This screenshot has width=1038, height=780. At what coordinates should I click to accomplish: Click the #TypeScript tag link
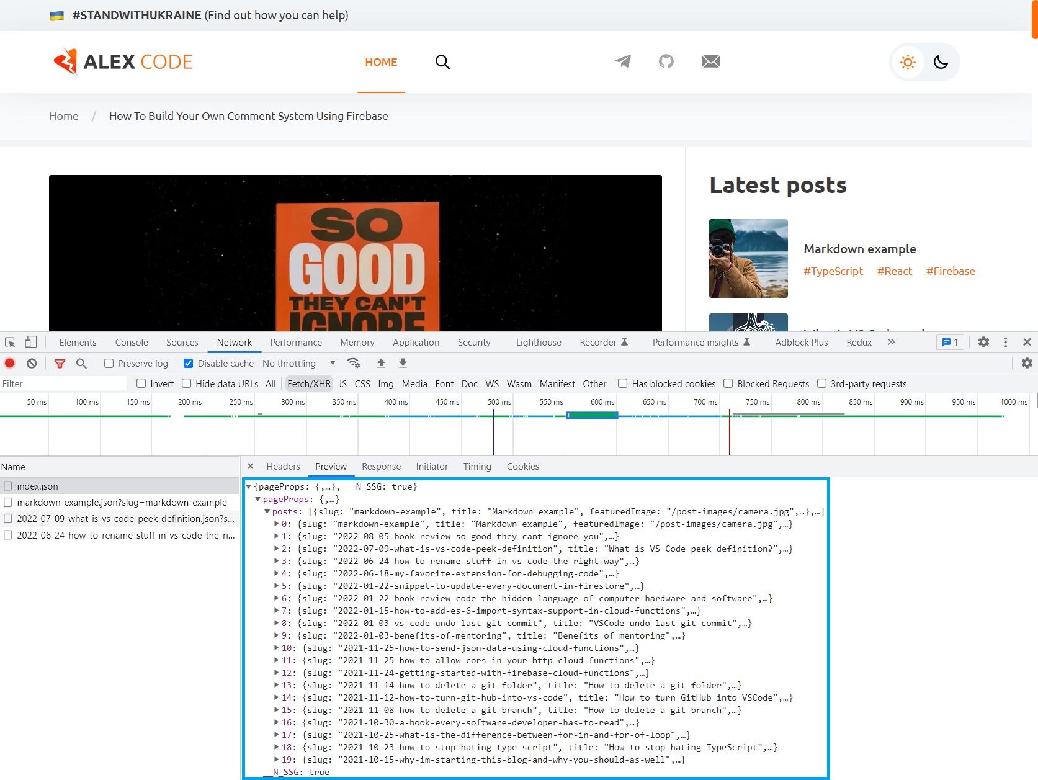[833, 271]
